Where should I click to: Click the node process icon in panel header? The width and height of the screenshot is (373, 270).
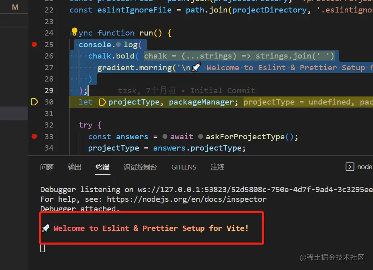(x=349, y=166)
